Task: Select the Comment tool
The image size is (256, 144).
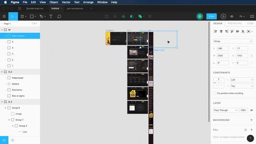Action: (59, 16)
